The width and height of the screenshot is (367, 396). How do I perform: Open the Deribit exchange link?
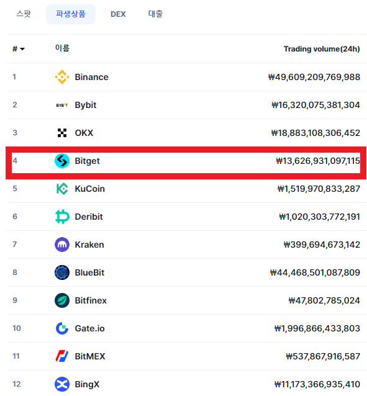pos(89,217)
